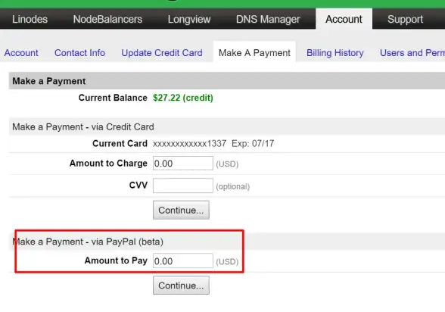The height and width of the screenshot is (312, 445).
Task: Click the current card number ending 1337
Action: 189,143
